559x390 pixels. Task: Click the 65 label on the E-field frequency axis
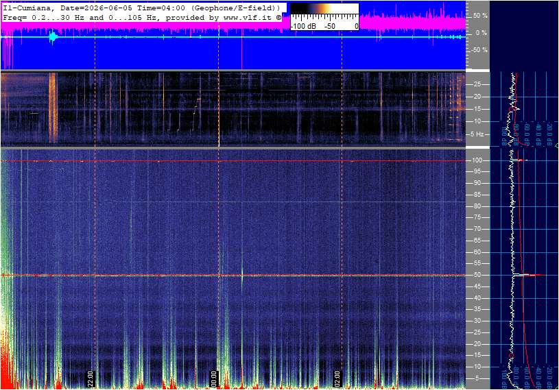(478, 241)
